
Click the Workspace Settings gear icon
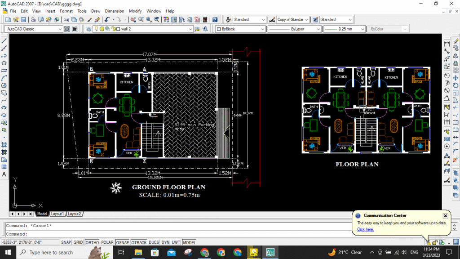point(67,29)
